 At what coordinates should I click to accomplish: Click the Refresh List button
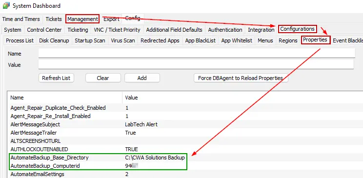[x=56, y=78]
